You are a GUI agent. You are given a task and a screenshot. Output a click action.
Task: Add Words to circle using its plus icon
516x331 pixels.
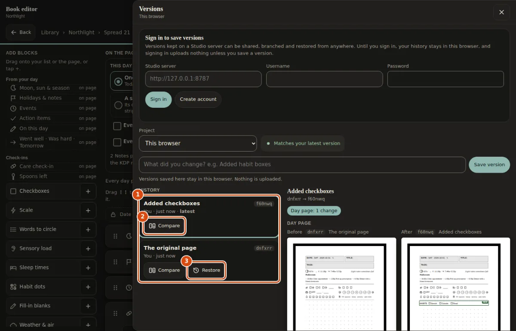coord(88,229)
